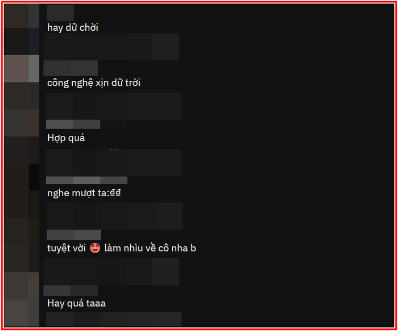This screenshot has width=398, height=331.
Task: Click blurred action row below "nghe mượt ta:đđ"
Action: 114,216
